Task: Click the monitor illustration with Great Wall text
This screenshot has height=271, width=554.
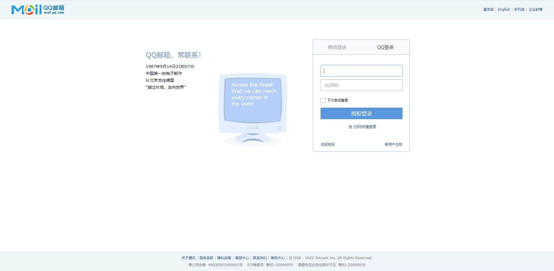Action: 253,110
